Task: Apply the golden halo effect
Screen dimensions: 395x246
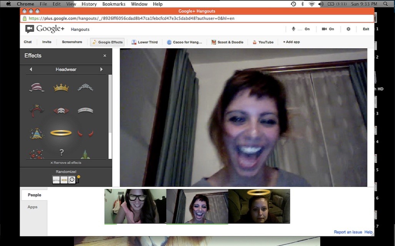Action: click(x=61, y=133)
